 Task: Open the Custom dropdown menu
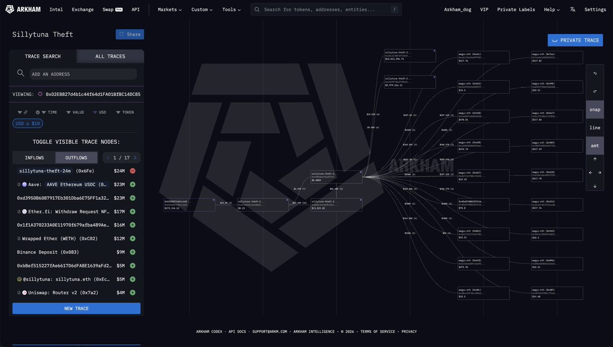[202, 9]
